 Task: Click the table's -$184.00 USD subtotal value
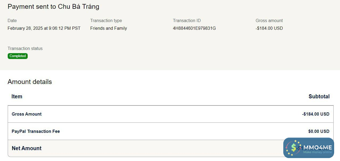[316, 114]
